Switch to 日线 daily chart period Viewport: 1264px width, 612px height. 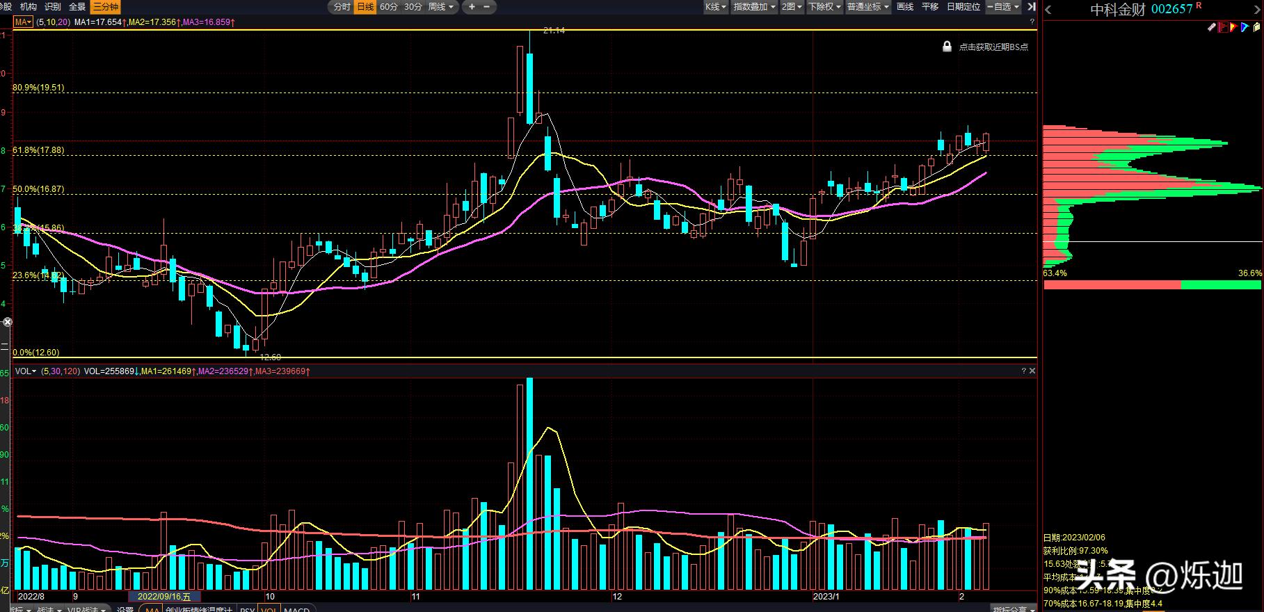(x=365, y=7)
